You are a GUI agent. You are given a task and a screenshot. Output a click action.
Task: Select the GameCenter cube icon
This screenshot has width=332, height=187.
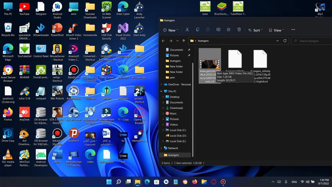click(107, 72)
